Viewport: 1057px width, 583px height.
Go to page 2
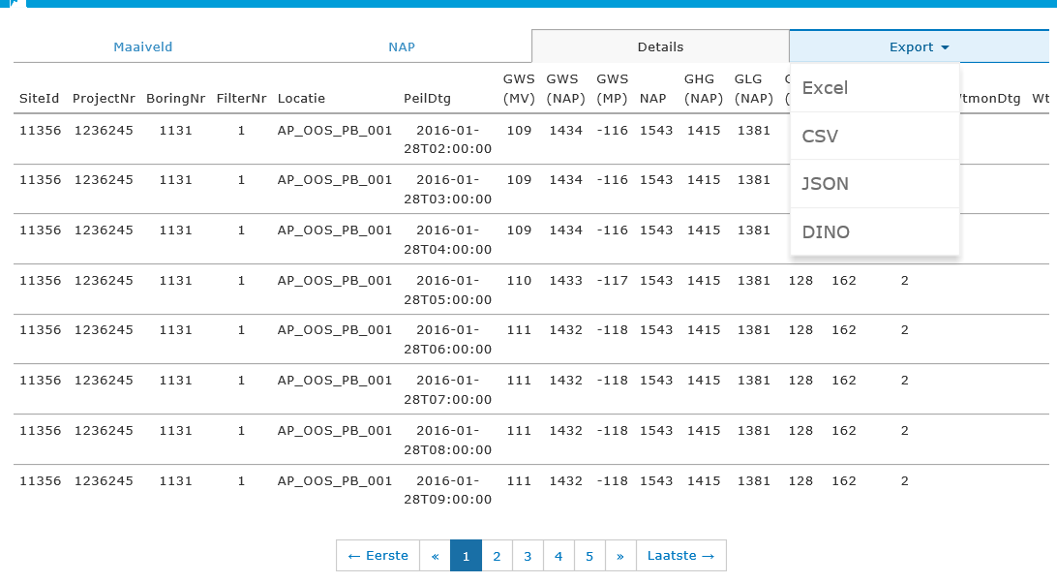pyautogui.click(x=497, y=555)
